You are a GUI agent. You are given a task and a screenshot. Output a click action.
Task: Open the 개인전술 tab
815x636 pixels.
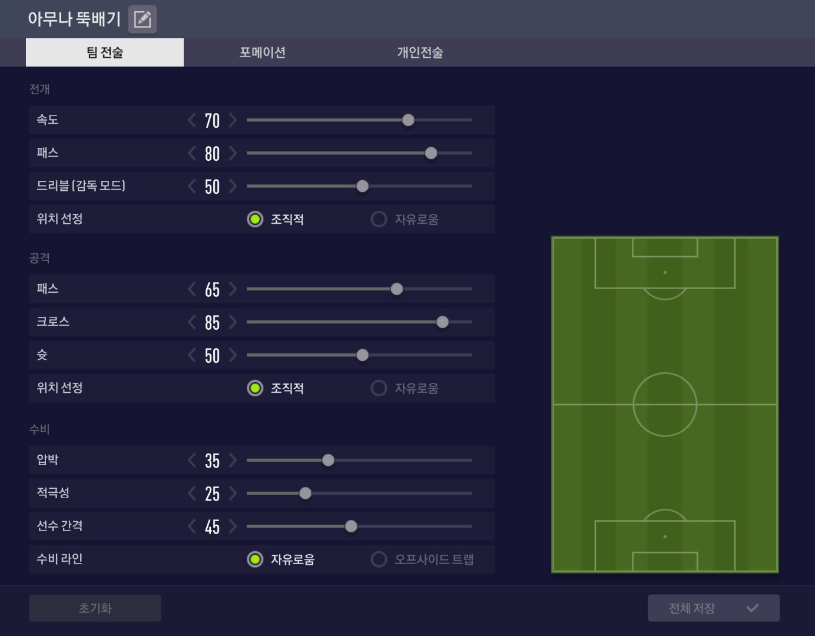point(420,52)
